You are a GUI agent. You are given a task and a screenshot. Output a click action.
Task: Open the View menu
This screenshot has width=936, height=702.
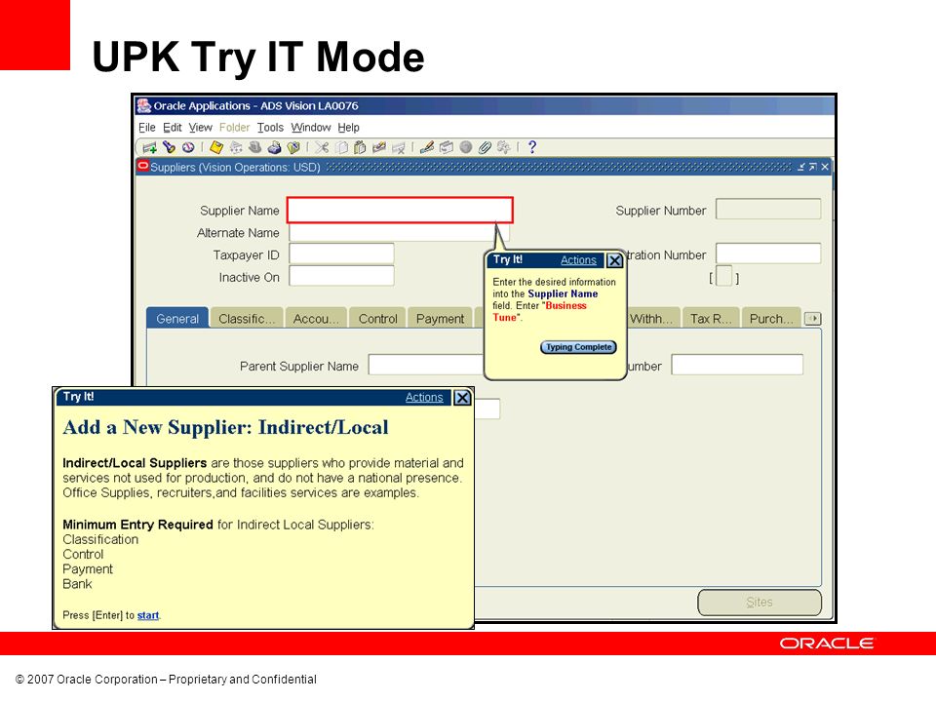(201, 127)
